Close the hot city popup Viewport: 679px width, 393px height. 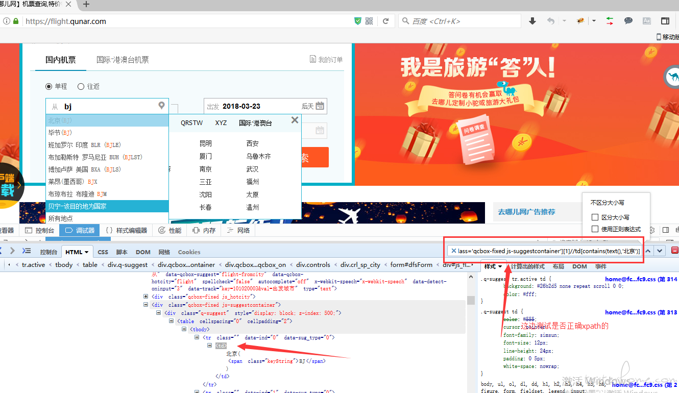click(295, 120)
